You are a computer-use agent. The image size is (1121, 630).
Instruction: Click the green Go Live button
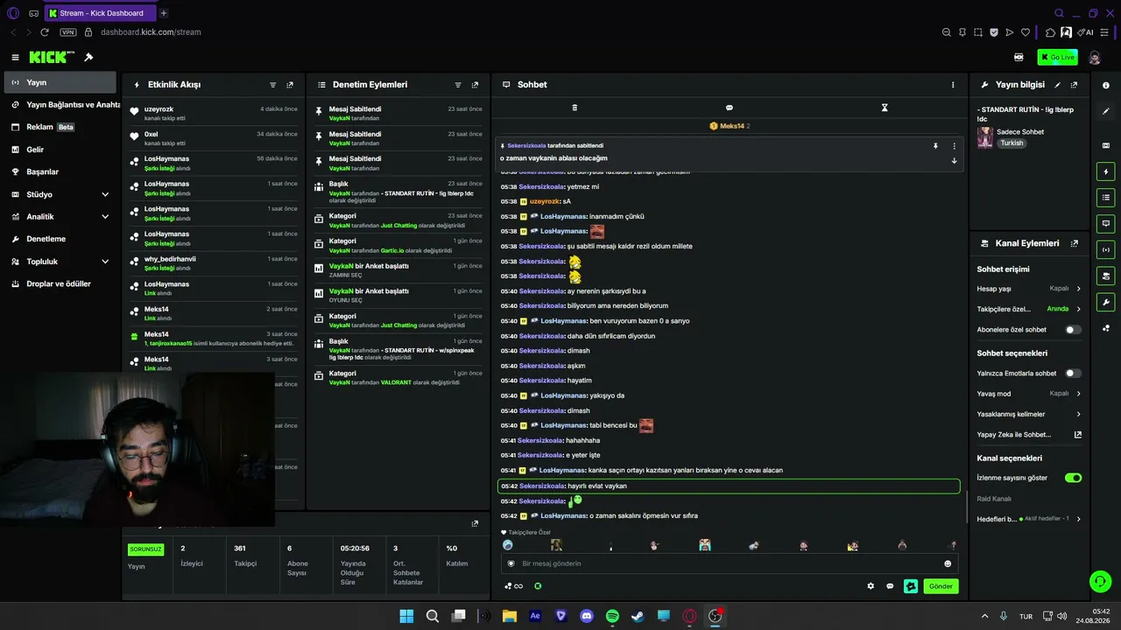point(1057,57)
